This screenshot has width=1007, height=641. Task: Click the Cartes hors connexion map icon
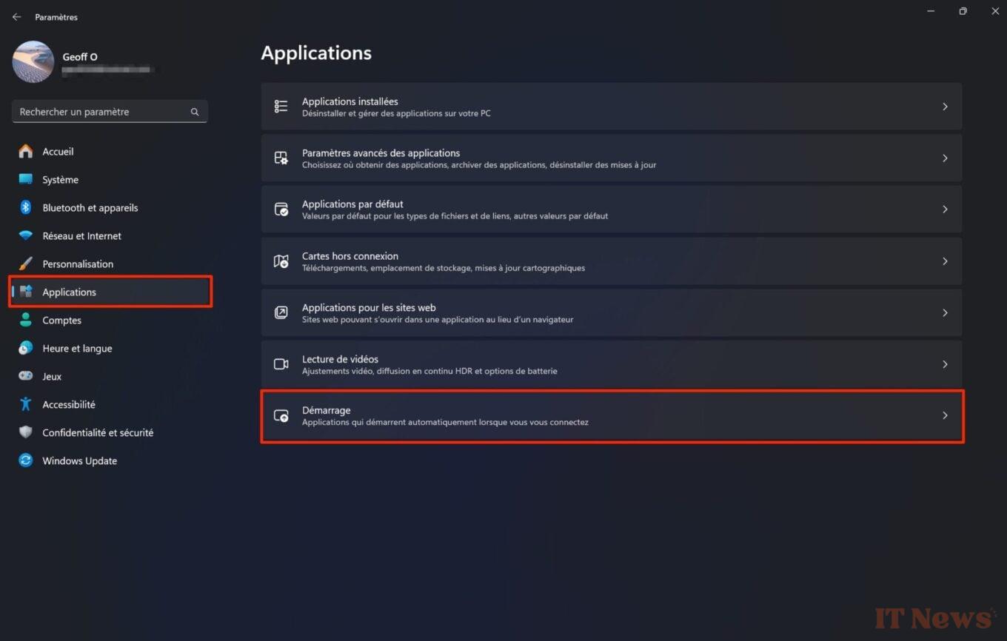coord(281,261)
